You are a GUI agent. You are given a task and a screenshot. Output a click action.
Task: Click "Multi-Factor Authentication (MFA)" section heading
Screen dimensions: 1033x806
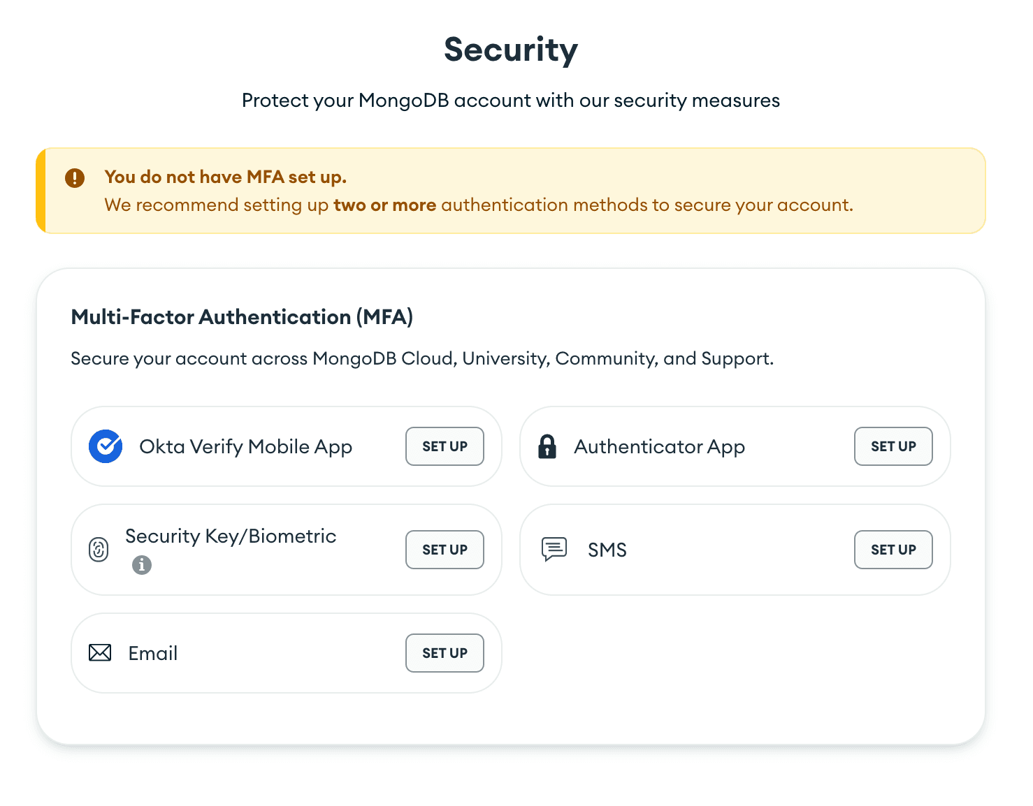click(x=242, y=317)
